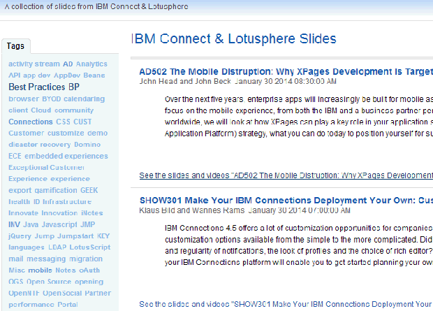The image size is (433, 311).
Task: Filter by the OpenSocial tag
Action: coord(62,293)
